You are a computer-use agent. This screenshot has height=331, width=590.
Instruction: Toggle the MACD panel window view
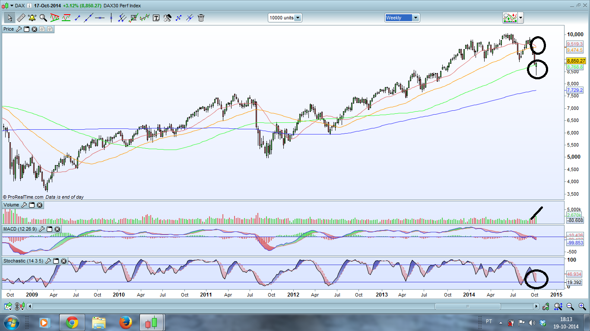[49, 229]
